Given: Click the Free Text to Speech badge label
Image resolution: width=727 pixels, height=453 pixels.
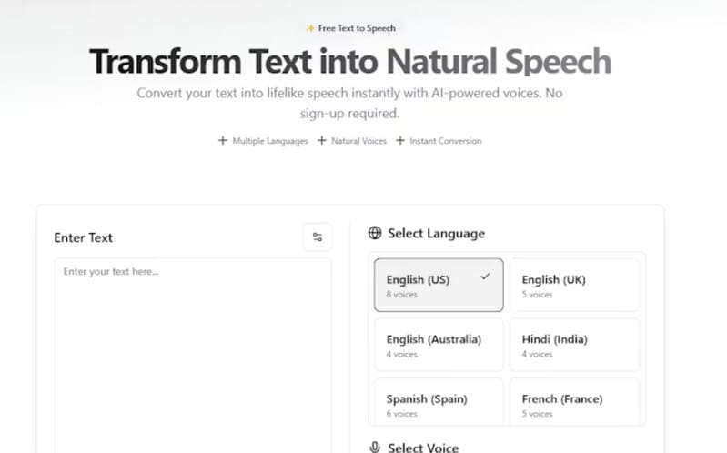Looking at the screenshot, I should 357,28.
